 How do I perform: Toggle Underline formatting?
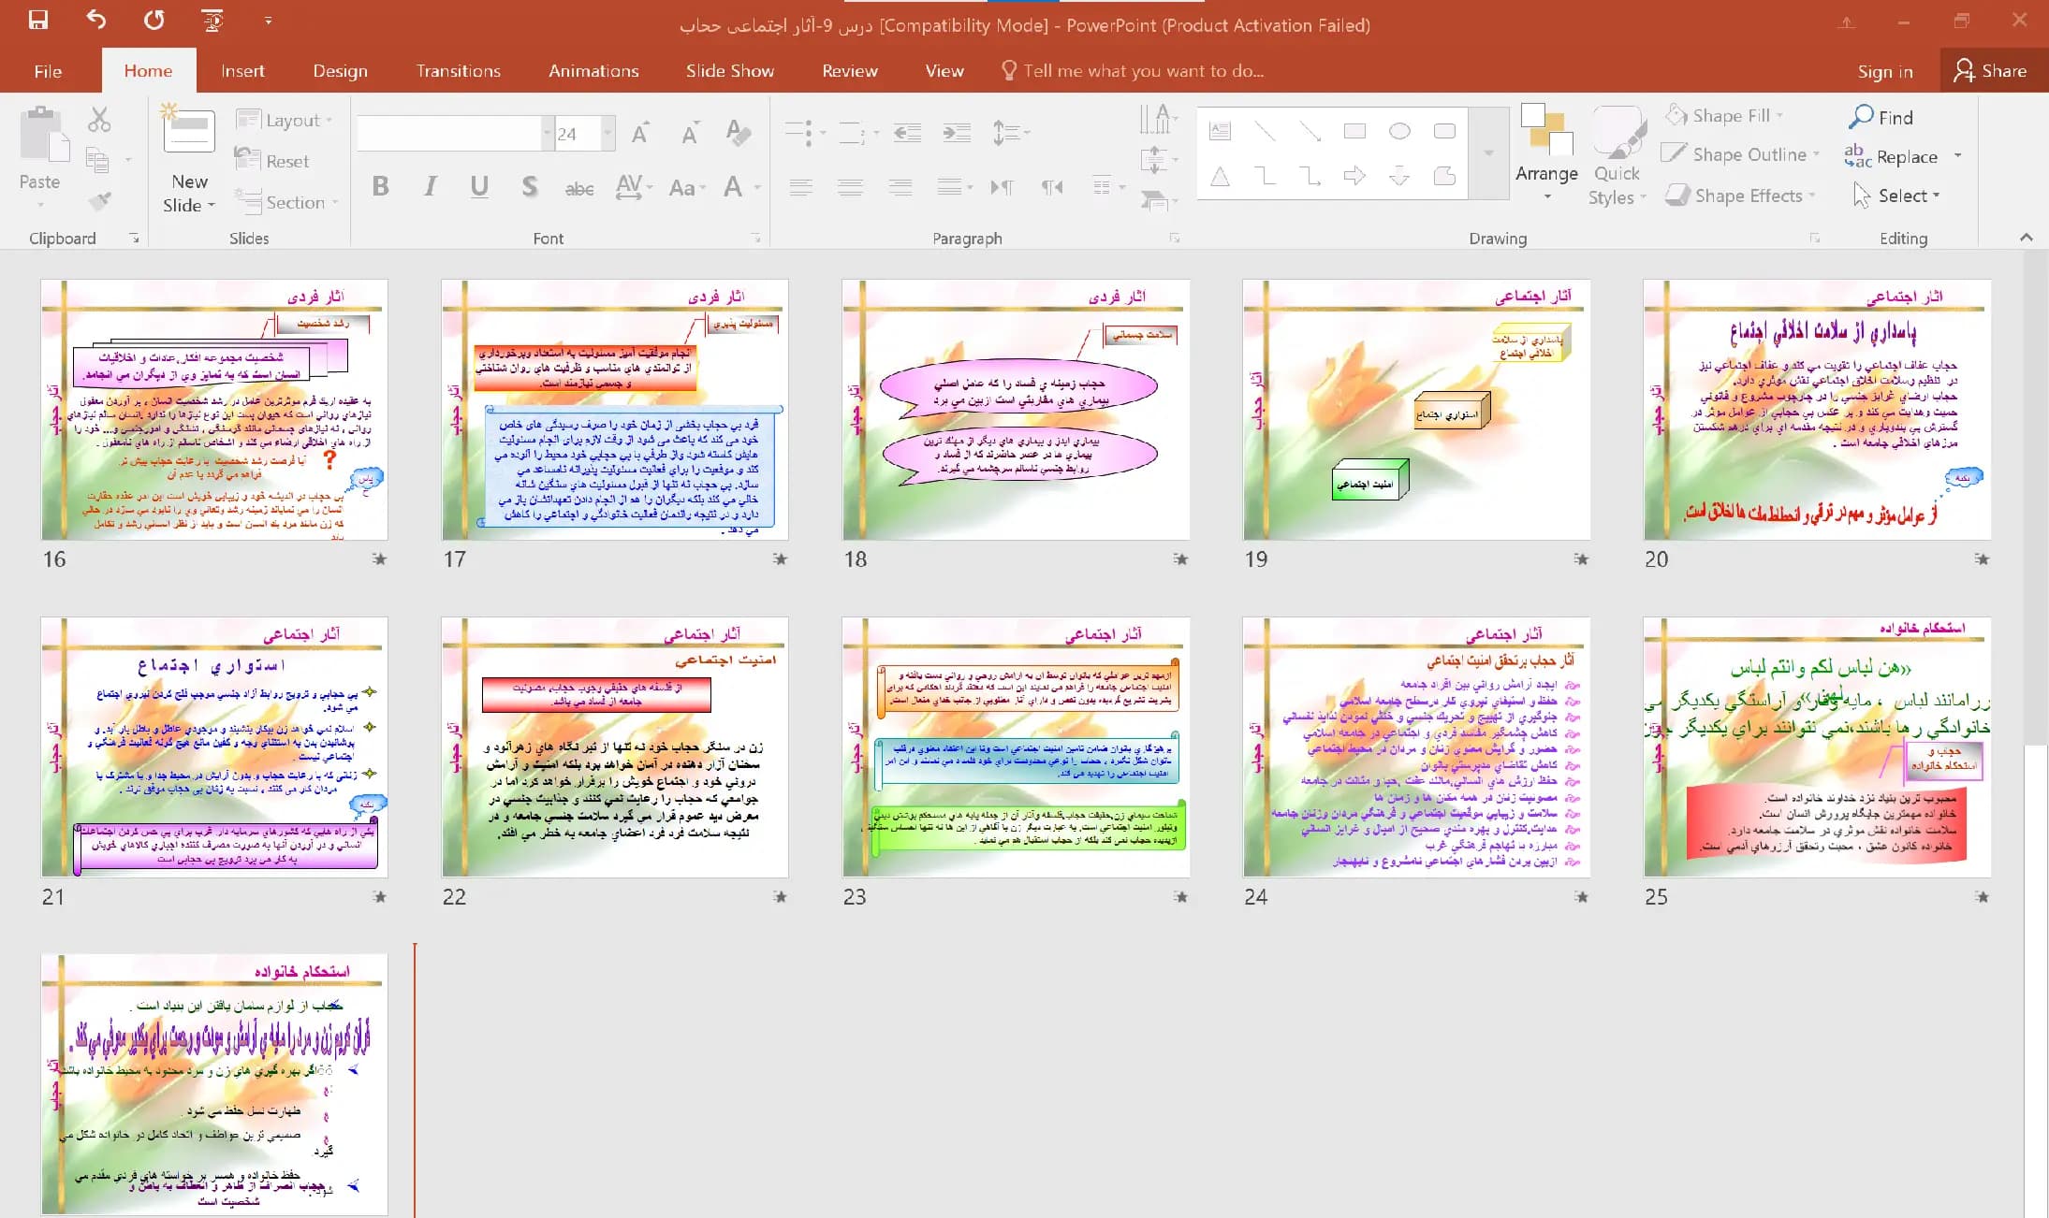click(479, 186)
